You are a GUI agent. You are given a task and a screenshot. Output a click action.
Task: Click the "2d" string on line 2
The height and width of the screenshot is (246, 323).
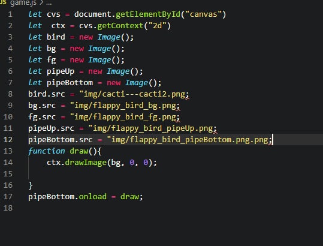pos(157,26)
